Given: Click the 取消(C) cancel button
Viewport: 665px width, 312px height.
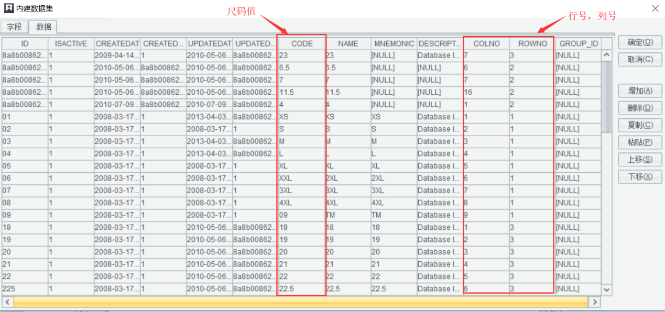Looking at the screenshot, I should (x=640, y=60).
